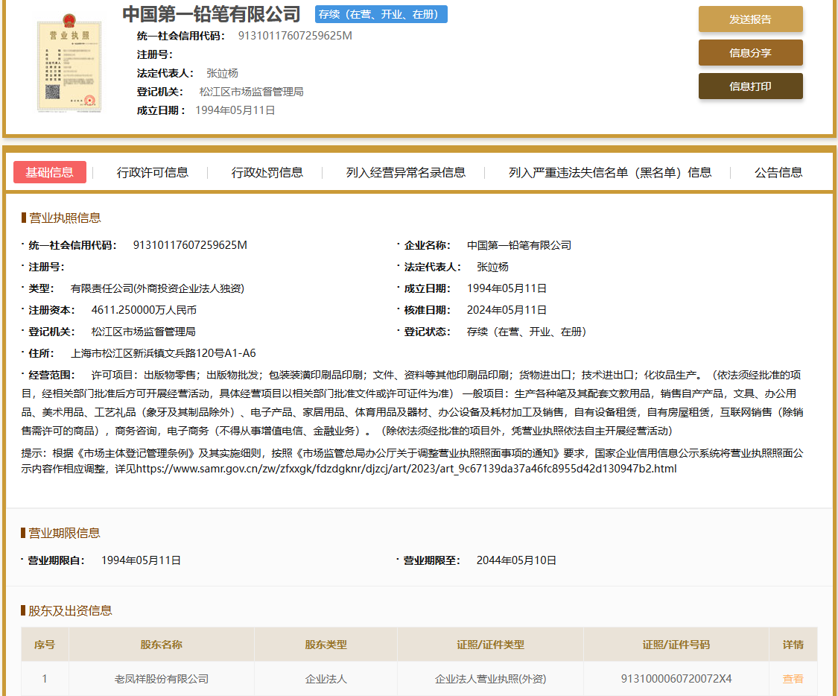The width and height of the screenshot is (838, 696).
Task: Click the business term end date 2044年05月10日
Action: click(x=516, y=560)
